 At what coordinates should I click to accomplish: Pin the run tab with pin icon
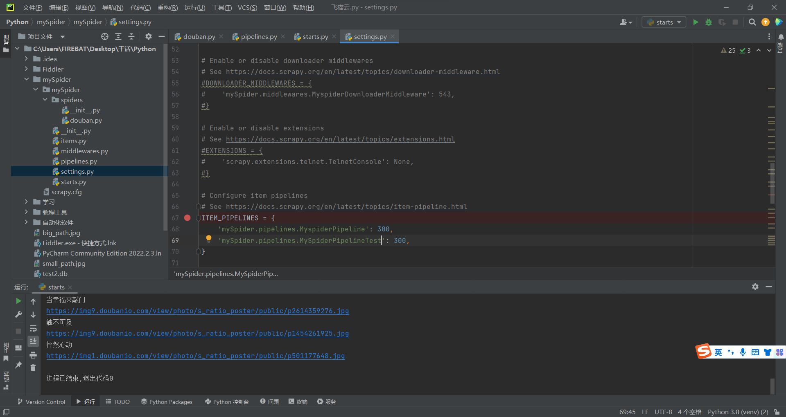(18, 365)
